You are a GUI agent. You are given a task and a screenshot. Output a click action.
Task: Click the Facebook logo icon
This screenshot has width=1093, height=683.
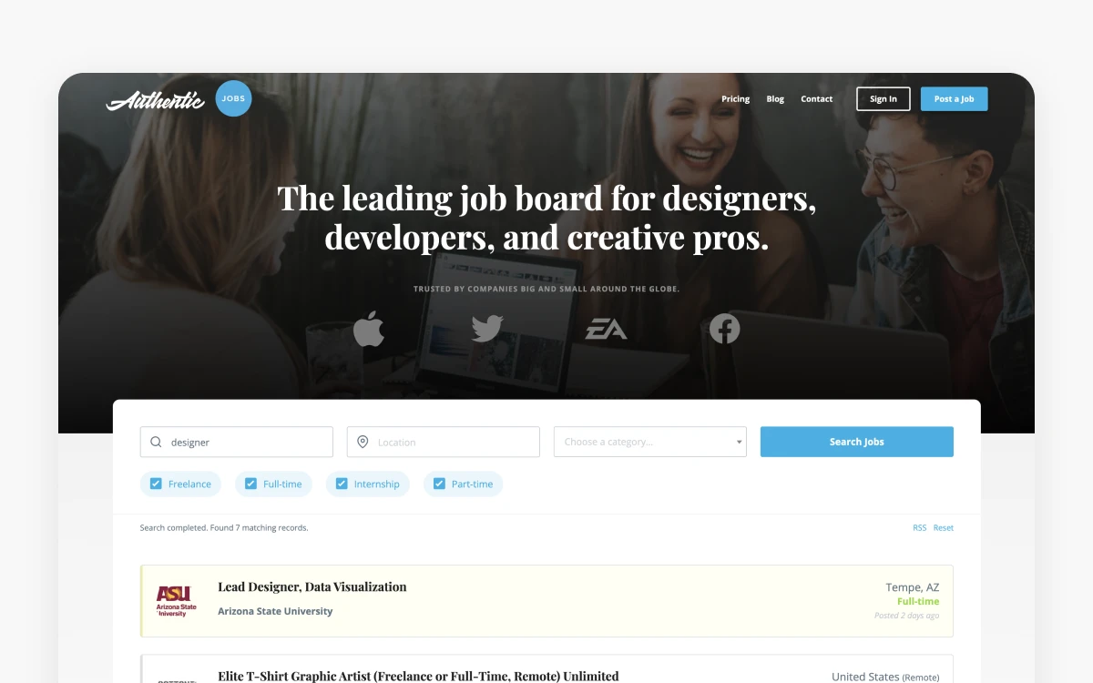[x=725, y=328]
